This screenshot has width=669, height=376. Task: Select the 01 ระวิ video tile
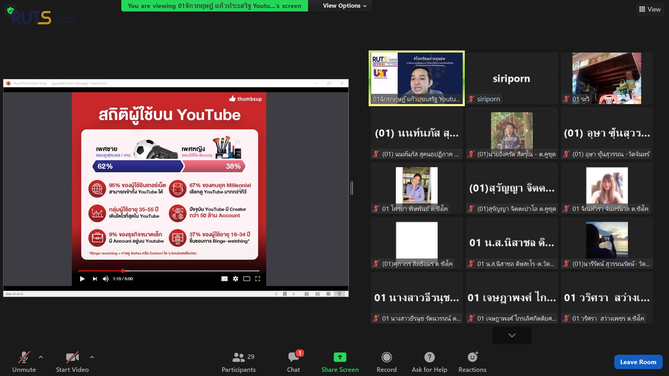point(607,78)
